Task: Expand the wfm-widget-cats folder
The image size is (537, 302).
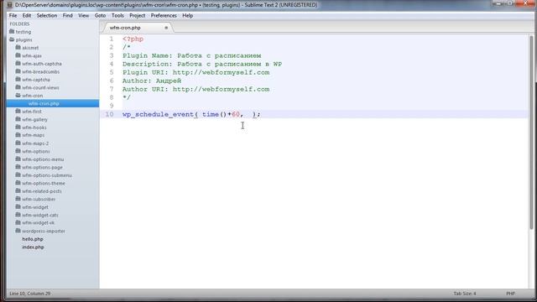Action: [18, 215]
